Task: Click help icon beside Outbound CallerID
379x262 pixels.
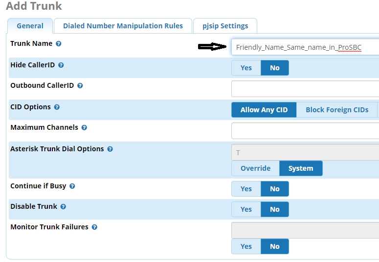Action: pos(80,86)
